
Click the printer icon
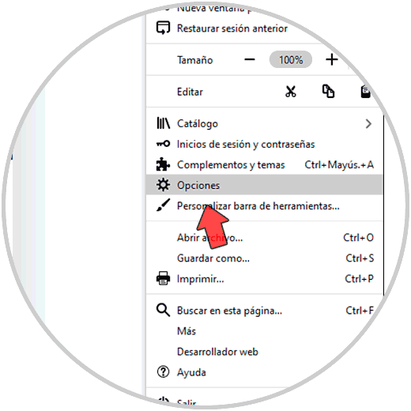163,278
